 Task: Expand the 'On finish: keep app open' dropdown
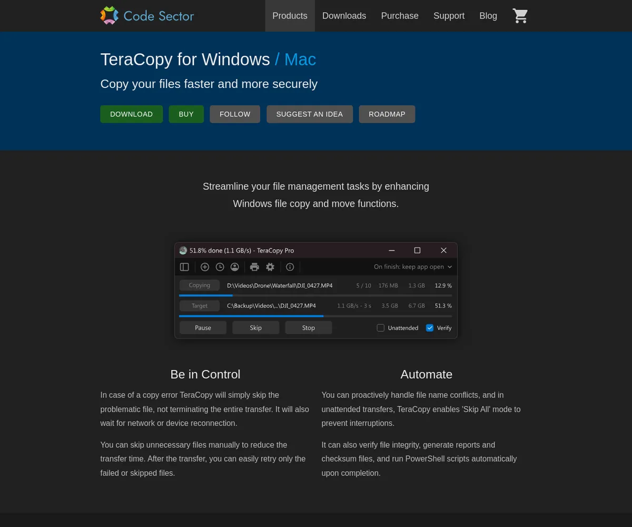point(413,267)
